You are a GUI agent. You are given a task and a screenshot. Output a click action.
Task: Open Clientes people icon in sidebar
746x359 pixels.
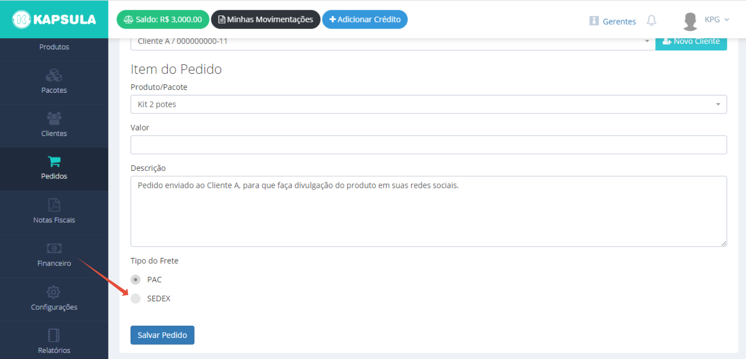[54, 118]
